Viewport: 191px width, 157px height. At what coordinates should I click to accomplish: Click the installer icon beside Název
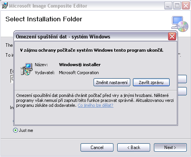point(26,69)
